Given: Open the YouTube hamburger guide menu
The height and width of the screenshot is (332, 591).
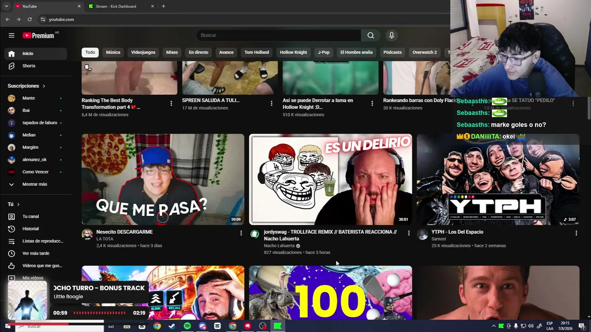Looking at the screenshot, I should coord(12,36).
